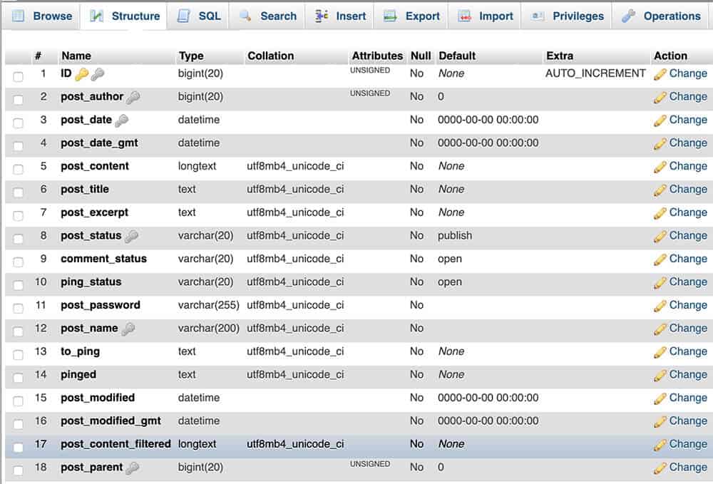Select the post_date row checkbox
This screenshot has height=484, width=713.
[x=19, y=123]
